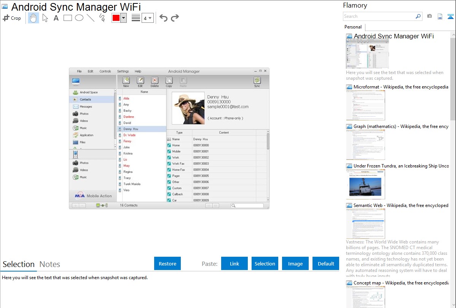Switch to the Personal tab
The height and width of the screenshot is (308, 456).
tap(353, 27)
